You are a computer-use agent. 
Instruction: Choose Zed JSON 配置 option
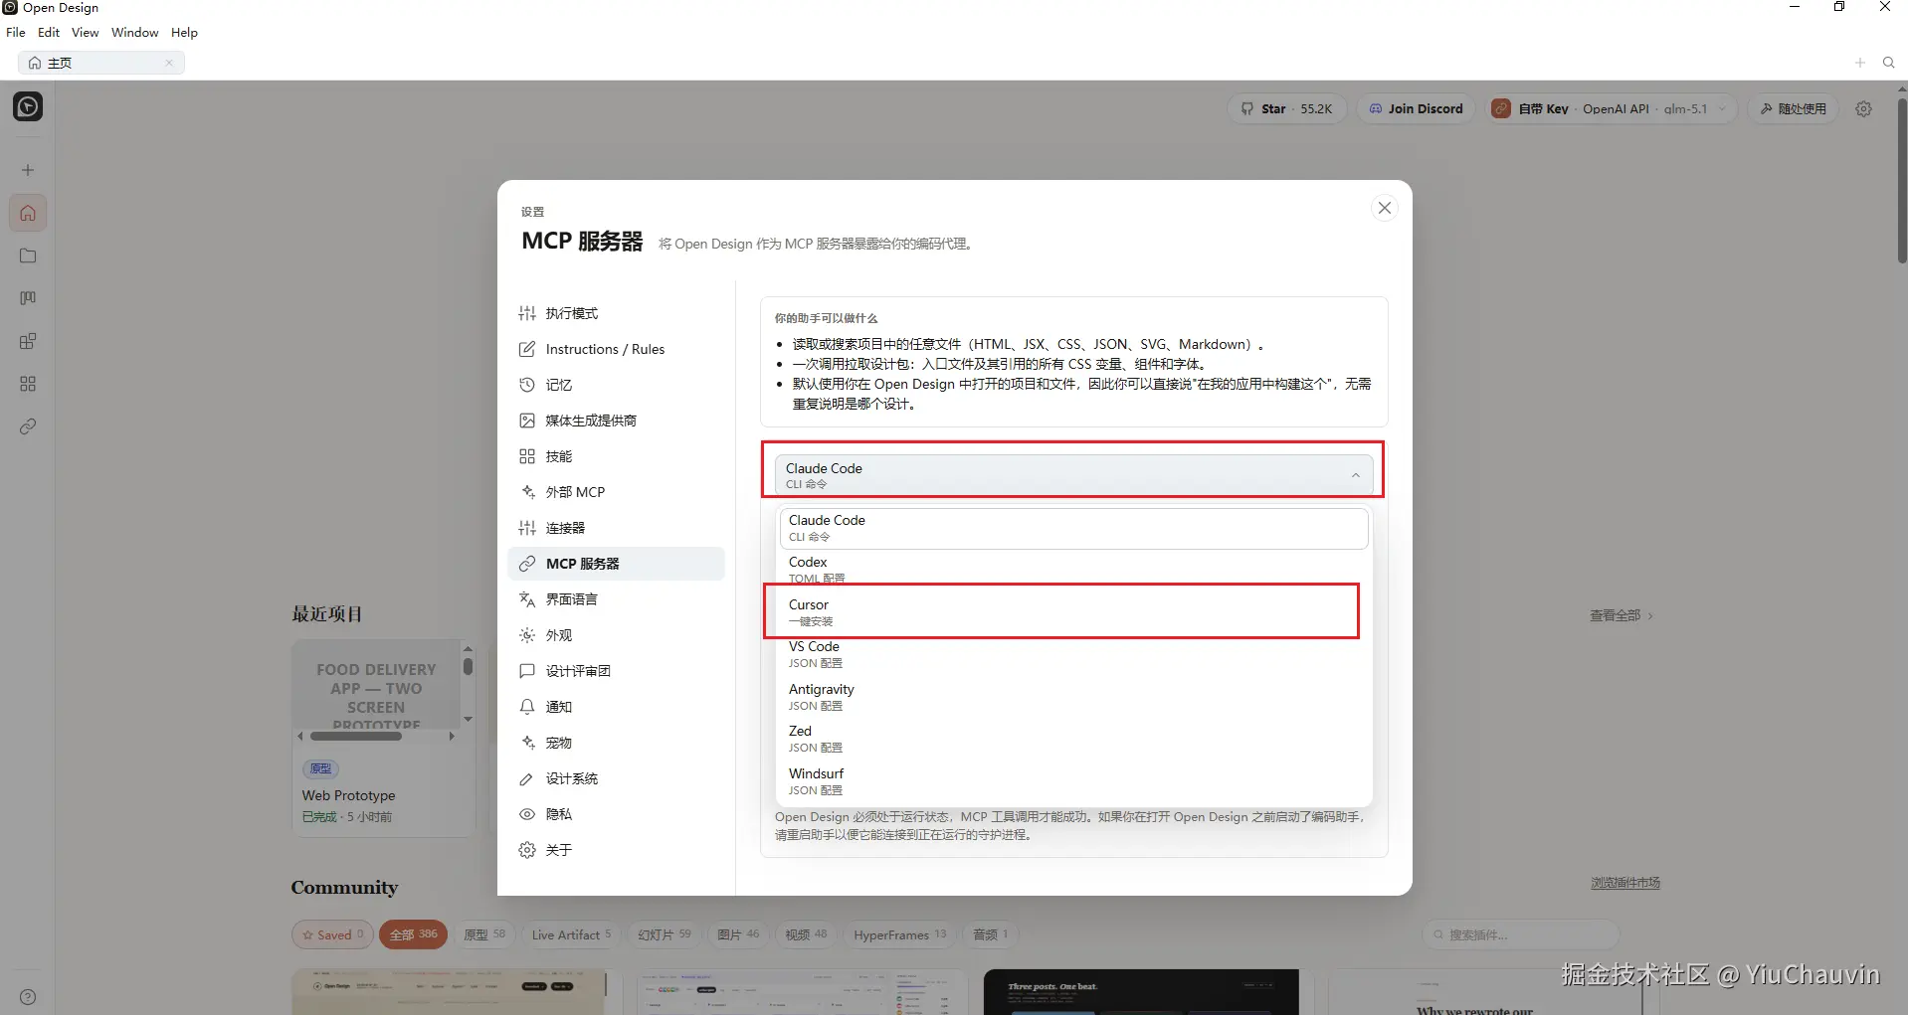tap(1073, 739)
